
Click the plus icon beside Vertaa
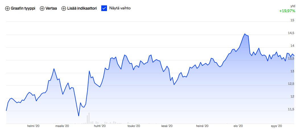42,9
